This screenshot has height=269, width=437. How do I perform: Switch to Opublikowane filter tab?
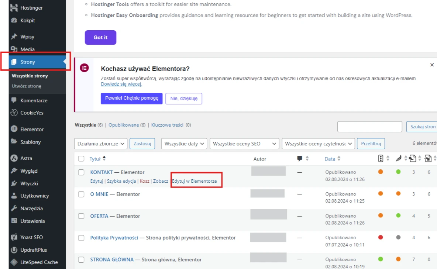coord(124,125)
